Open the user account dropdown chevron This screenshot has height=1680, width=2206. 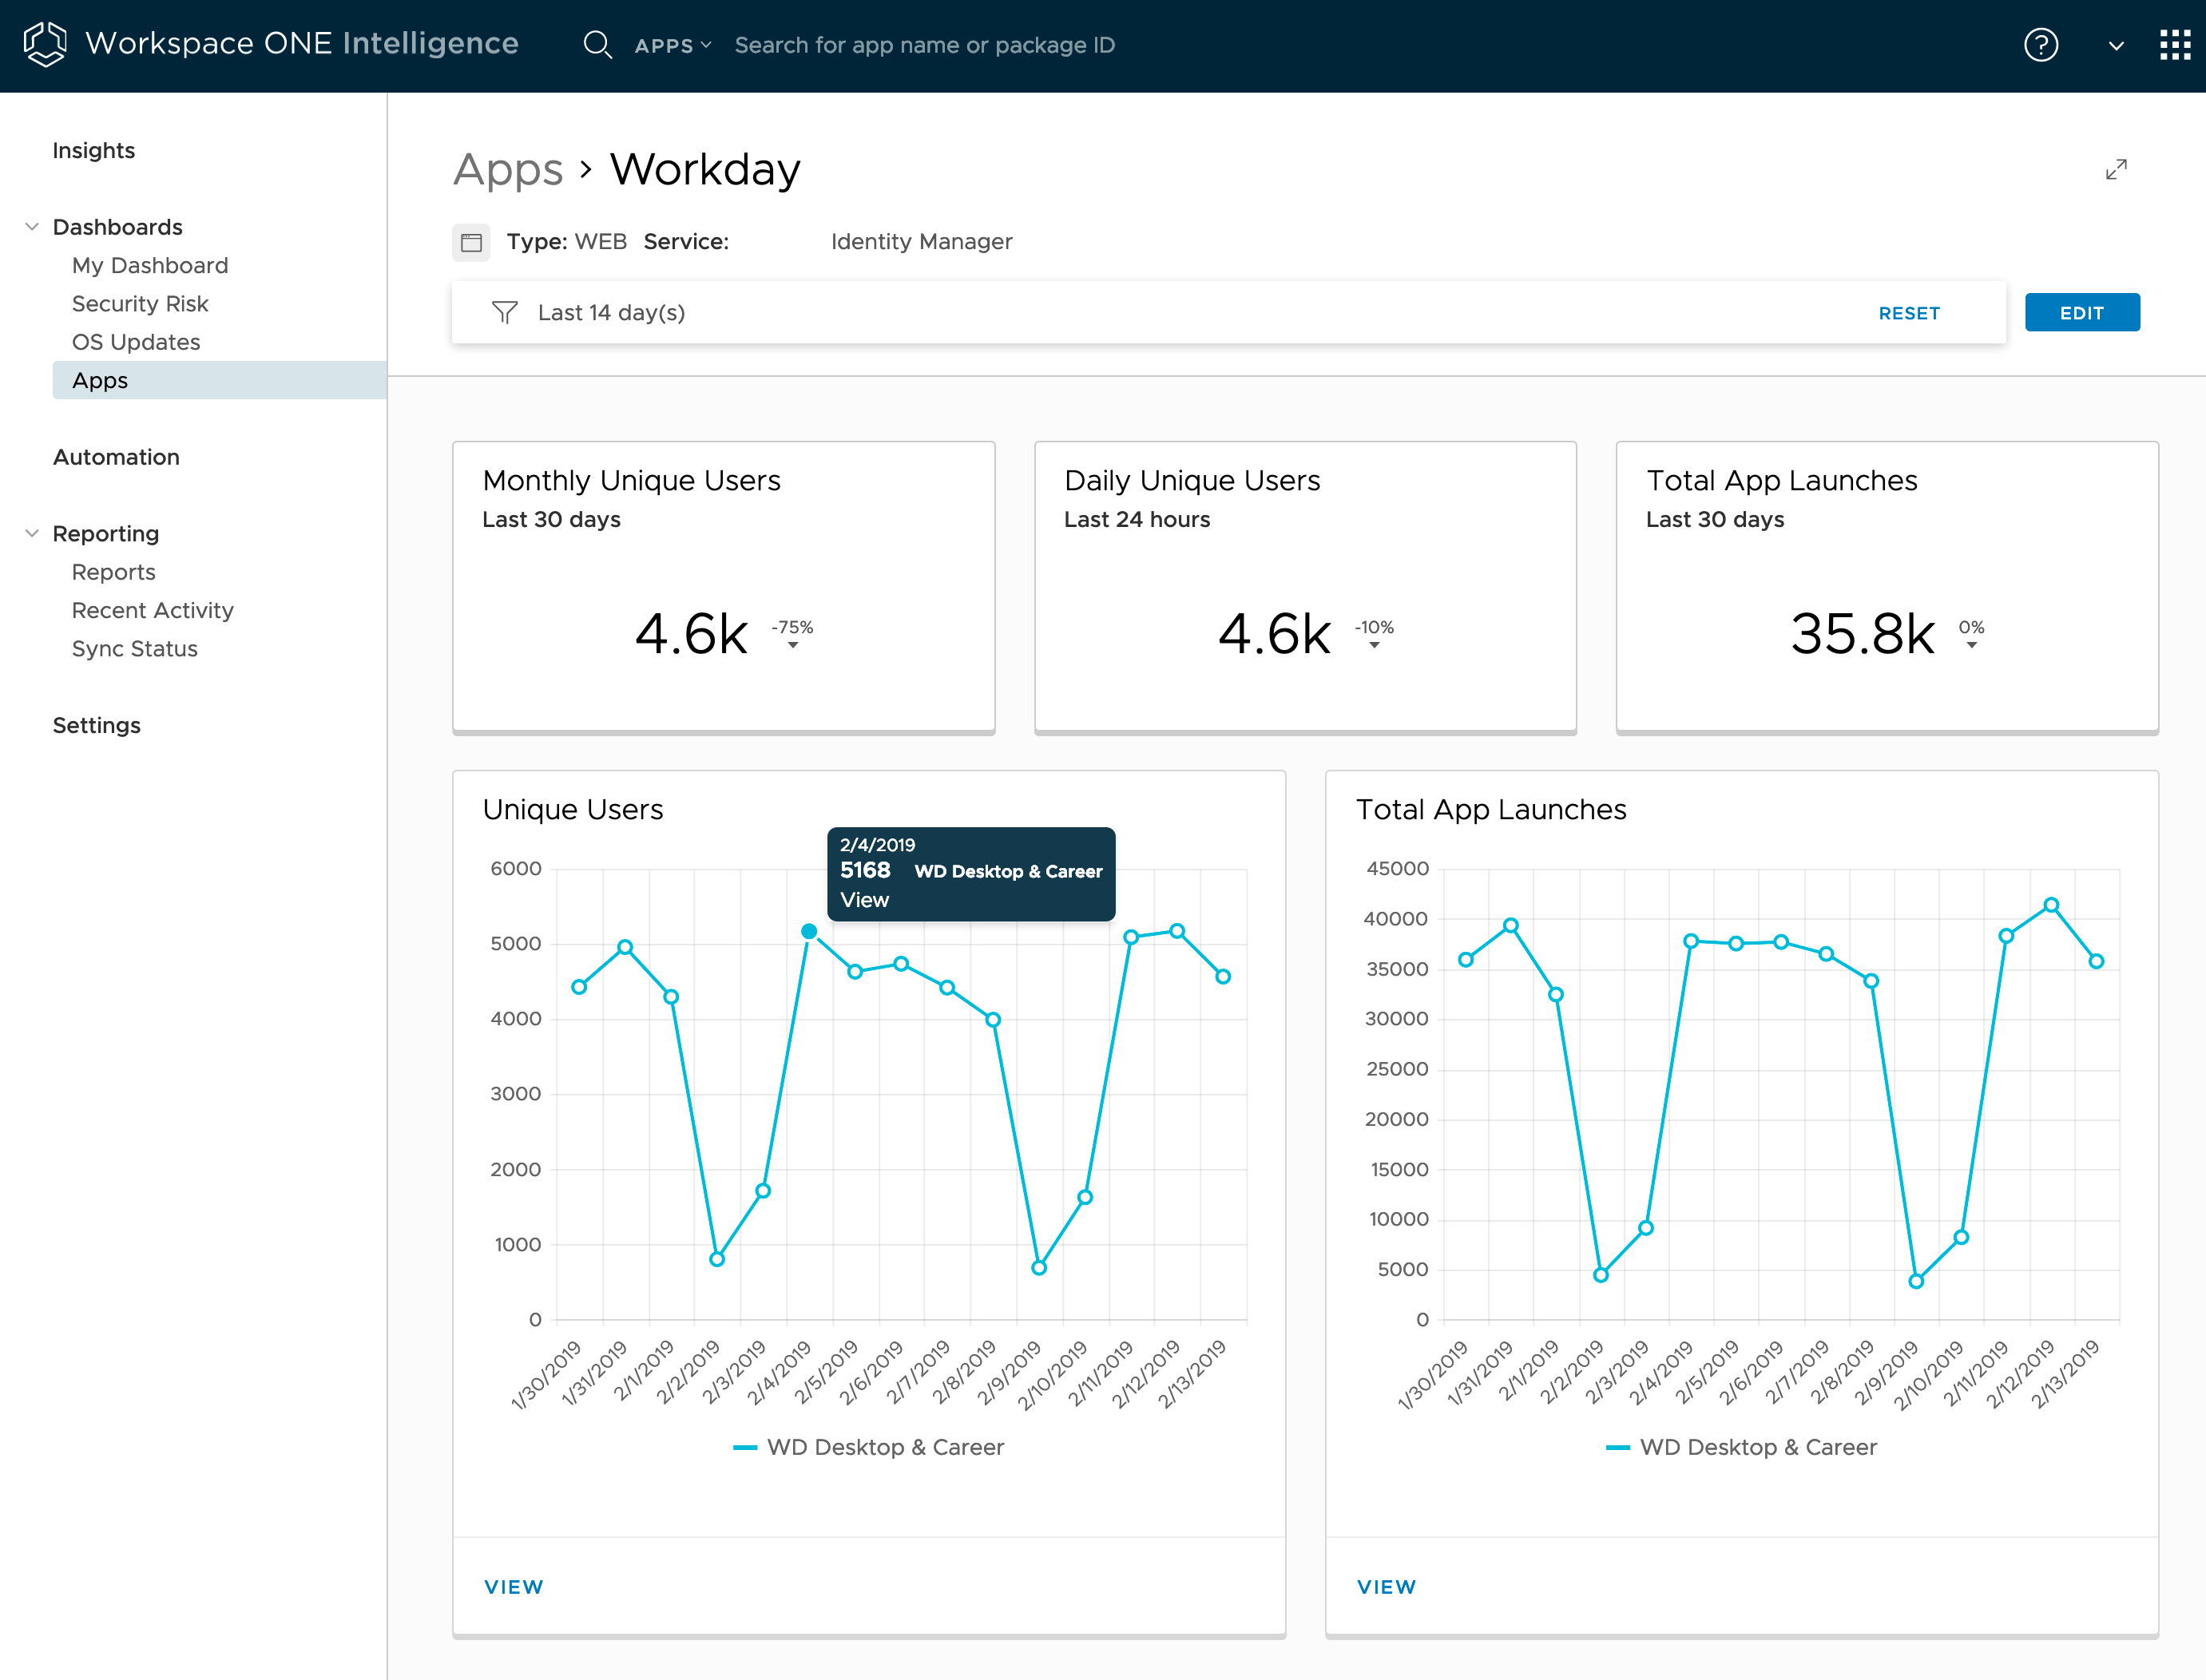point(2116,45)
